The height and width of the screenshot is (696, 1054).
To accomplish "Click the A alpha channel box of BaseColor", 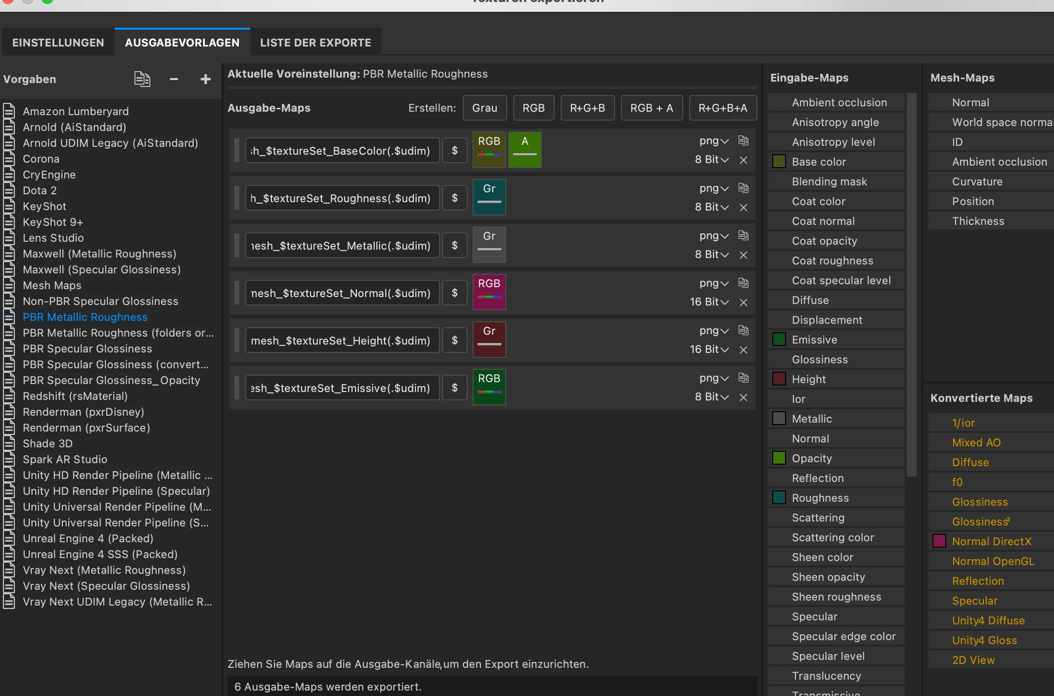I will coord(525,150).
